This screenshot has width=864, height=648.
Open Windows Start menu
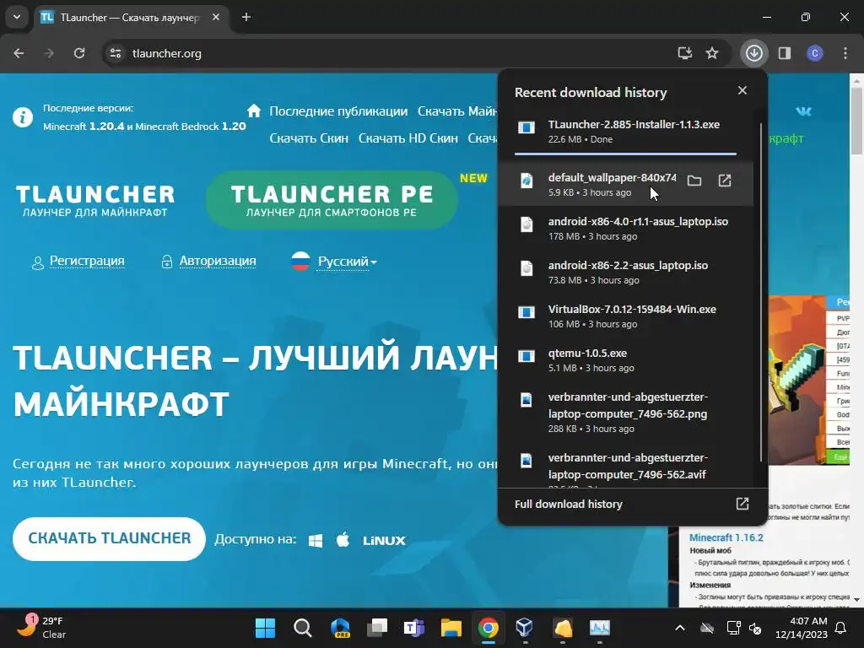pyautogui.click(x=265, y=628)
